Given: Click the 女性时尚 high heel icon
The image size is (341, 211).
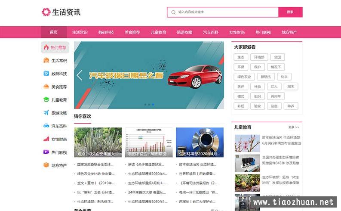Looking at the screenshot, I should point(46,139).
